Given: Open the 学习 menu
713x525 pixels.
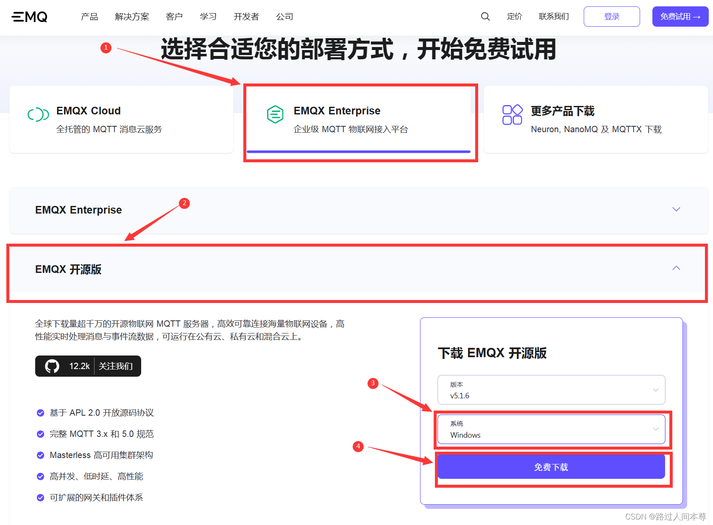Looking at the screenshot, I should [x=208, y=17].
